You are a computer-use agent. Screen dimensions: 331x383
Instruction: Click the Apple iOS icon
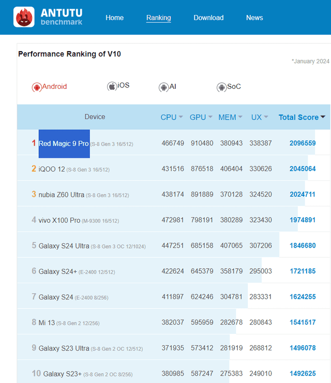click(112, 86)
